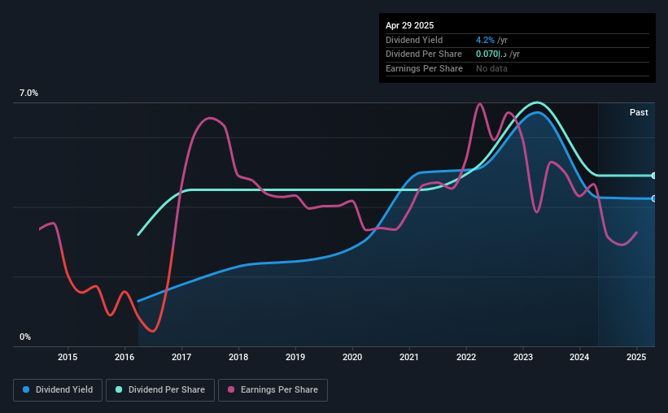Click the teal Dividend Per Share legend dot

tap(119, 389)
